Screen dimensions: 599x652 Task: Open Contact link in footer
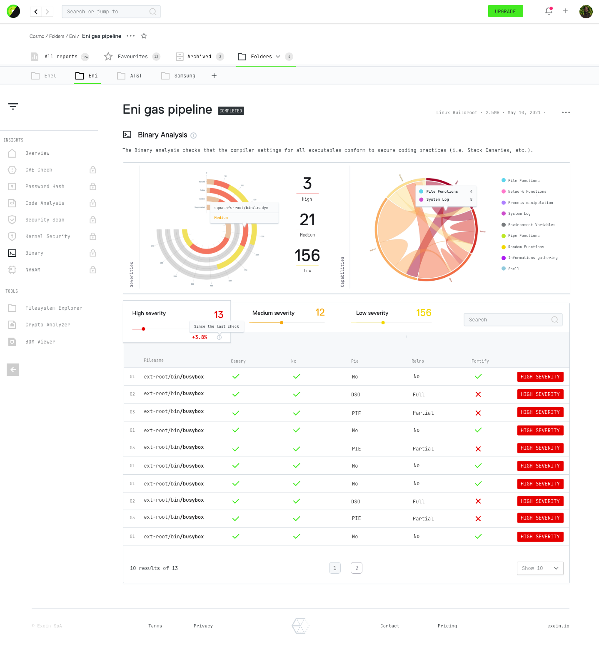pyautogui.click(x=390, y=626)
